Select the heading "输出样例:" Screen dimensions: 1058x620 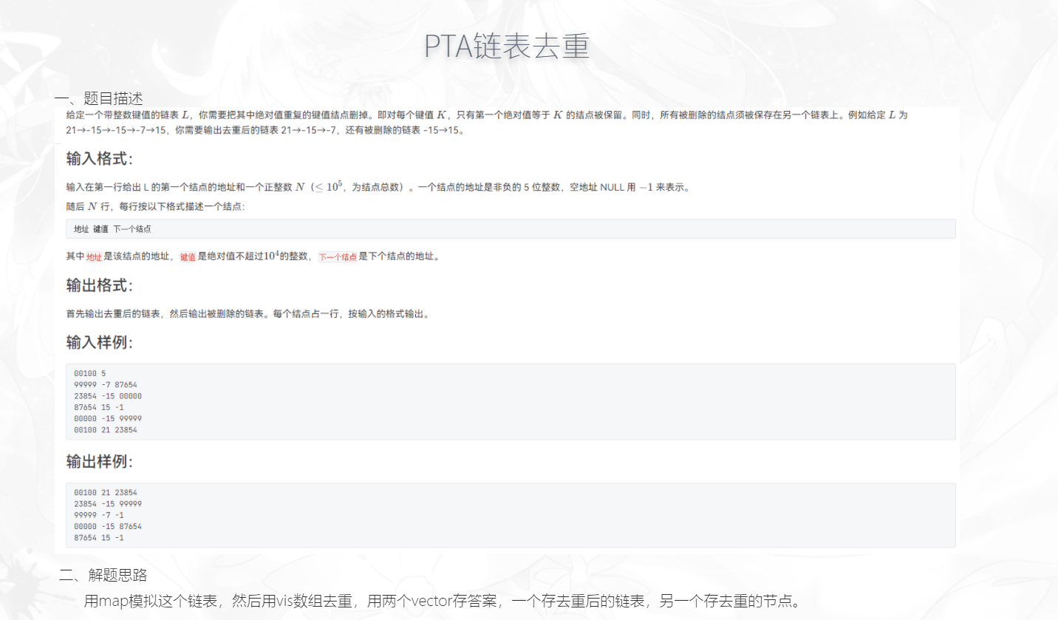click(100, 462)
